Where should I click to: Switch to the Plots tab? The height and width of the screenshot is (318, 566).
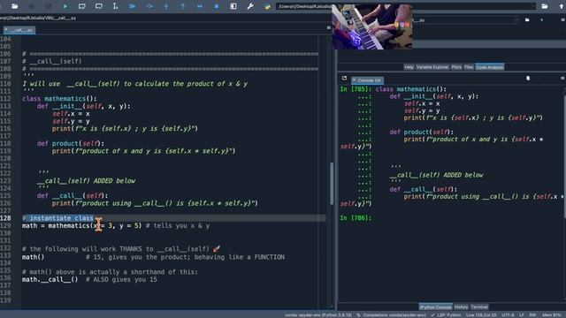(456, 67)
